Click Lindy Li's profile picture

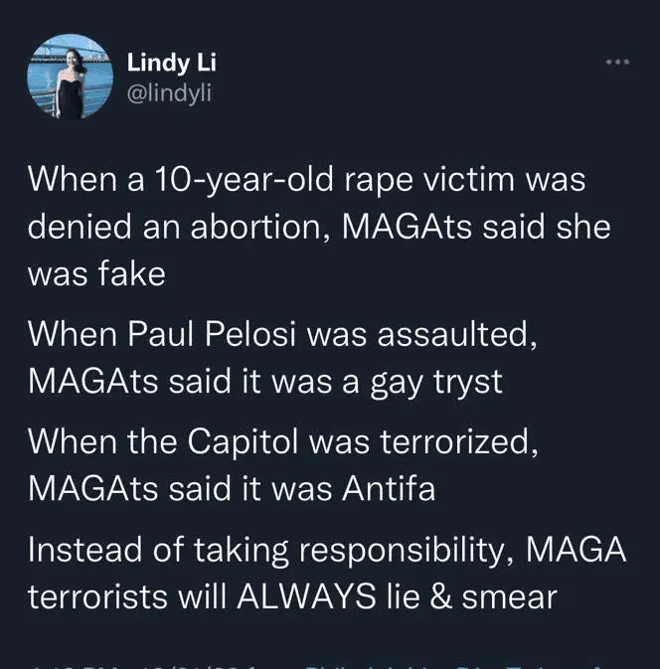click(x=70, y=78)
